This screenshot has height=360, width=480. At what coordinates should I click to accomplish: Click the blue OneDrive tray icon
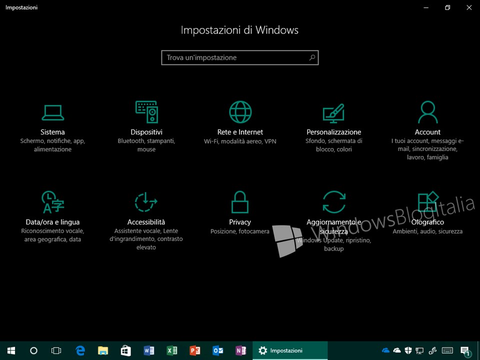tap(385, 350)
